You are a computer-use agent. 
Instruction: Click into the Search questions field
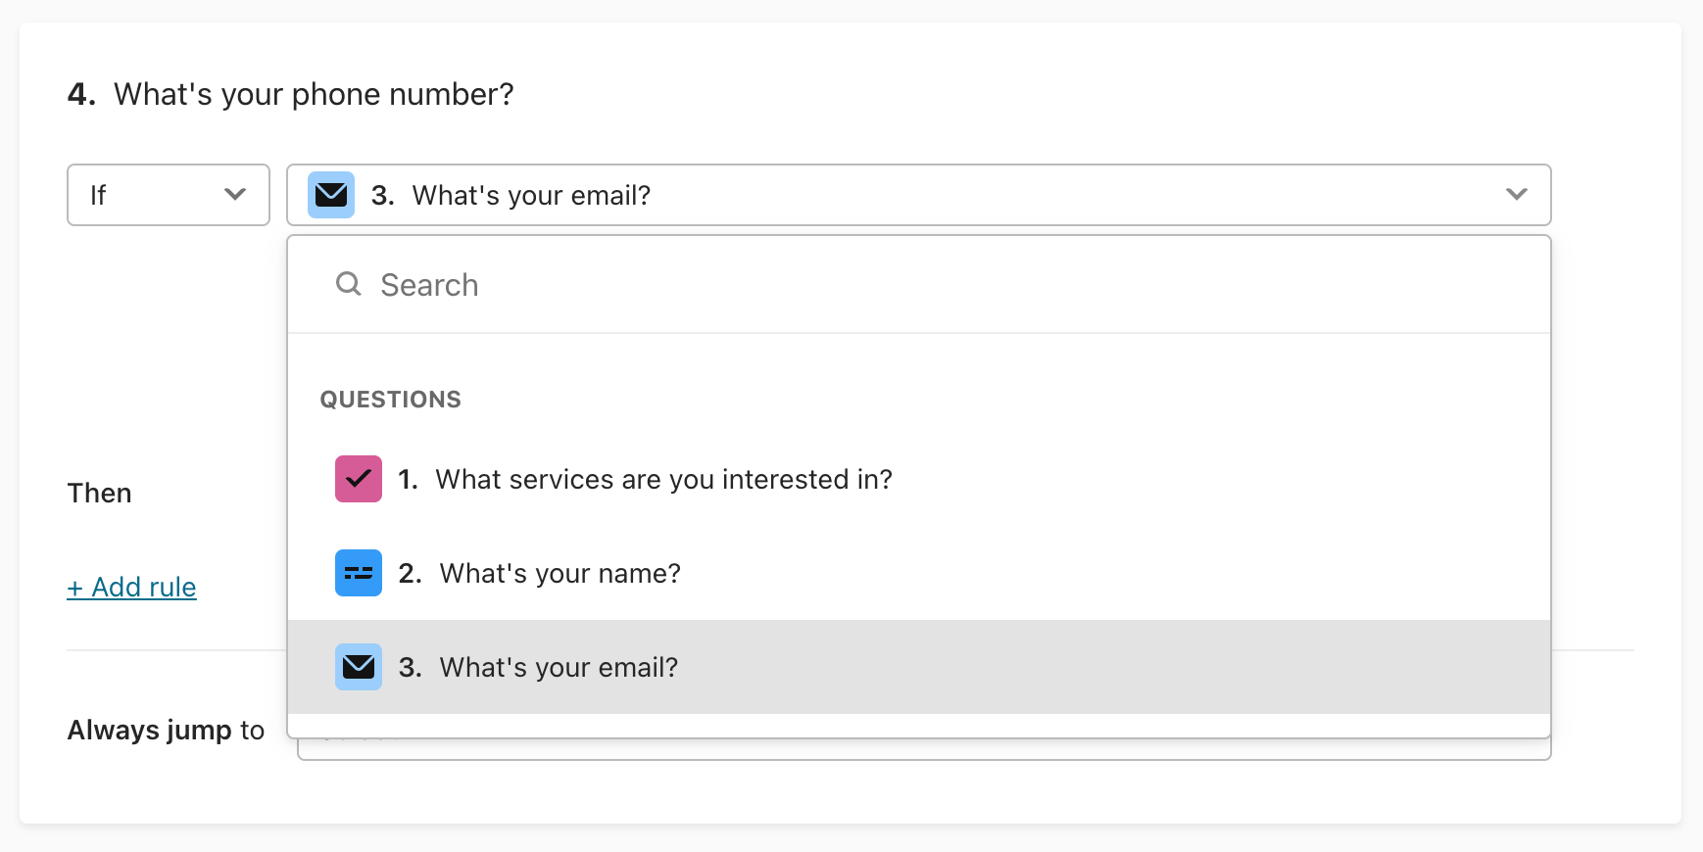(919, 285)
